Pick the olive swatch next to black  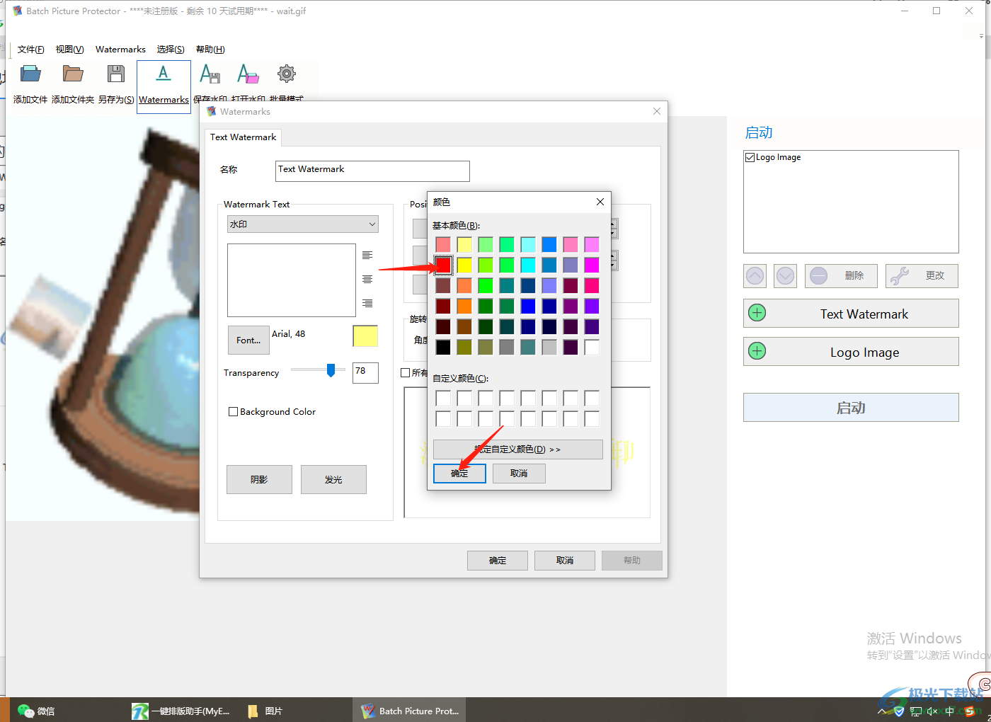[464, 347]
